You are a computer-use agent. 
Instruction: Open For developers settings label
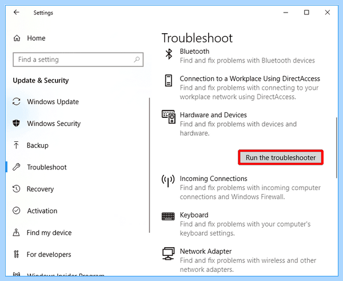[x=49, y=255]
